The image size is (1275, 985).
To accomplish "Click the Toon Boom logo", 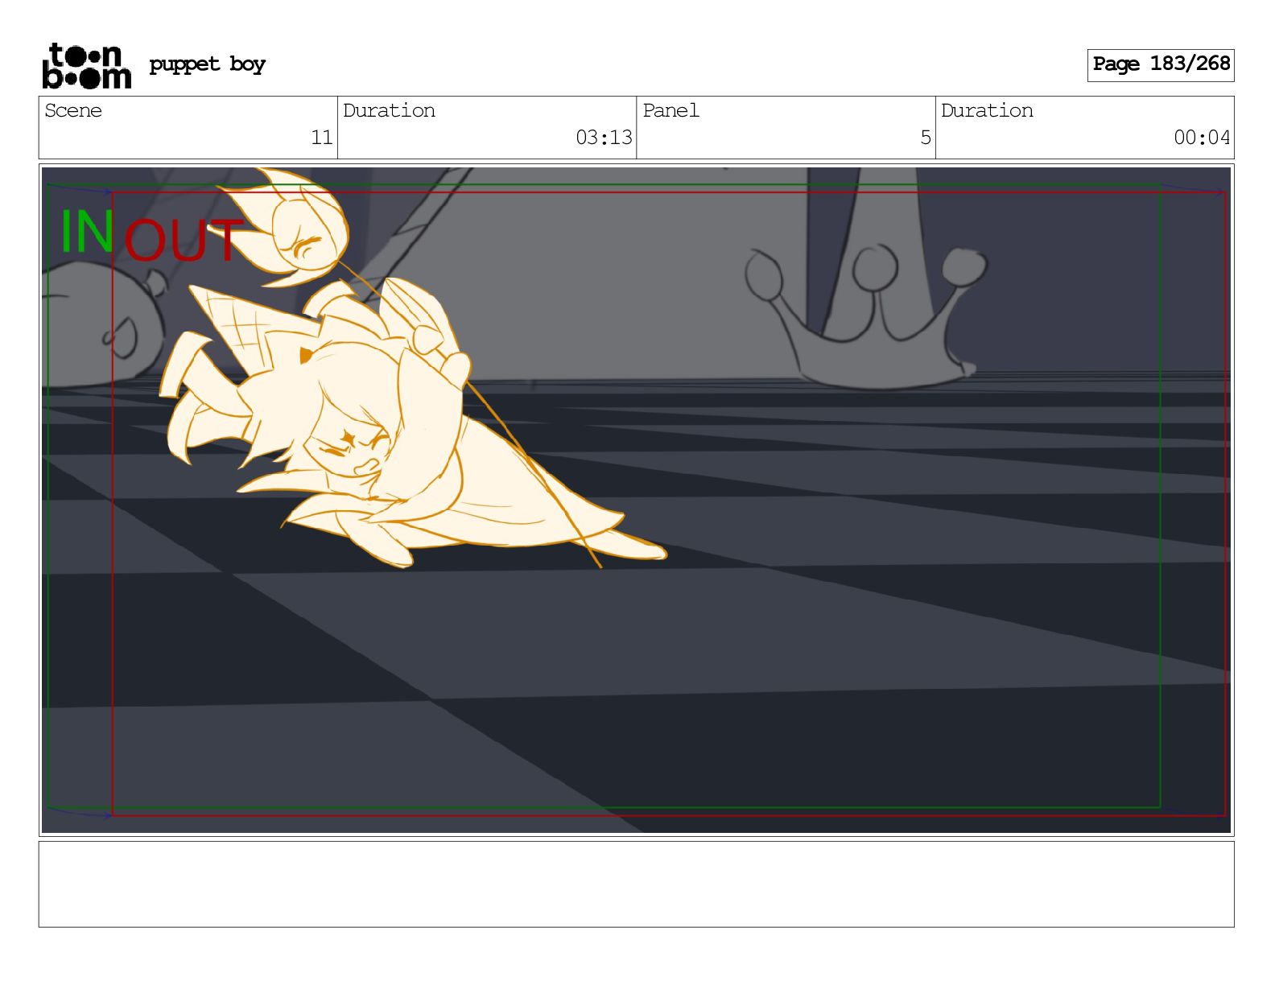I will 86,65.
